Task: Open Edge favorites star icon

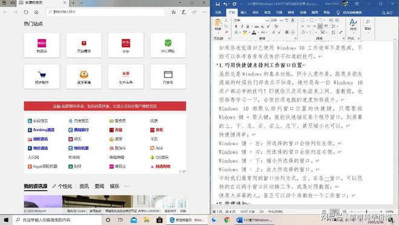Action: click(174, 12)
